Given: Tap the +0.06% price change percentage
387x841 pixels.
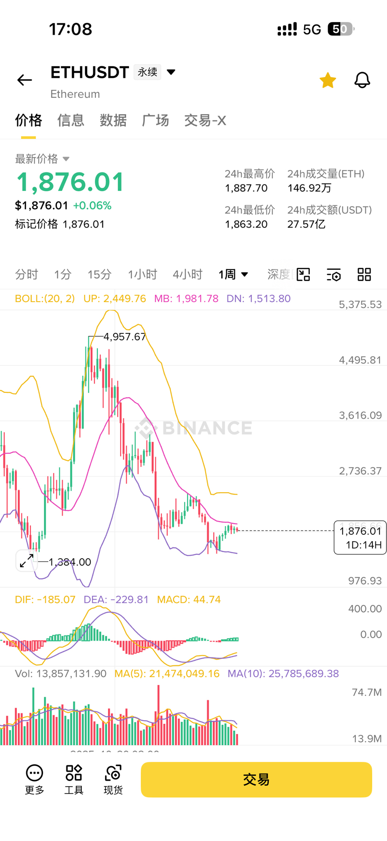Looking at the screenshot, I should 92,206.
